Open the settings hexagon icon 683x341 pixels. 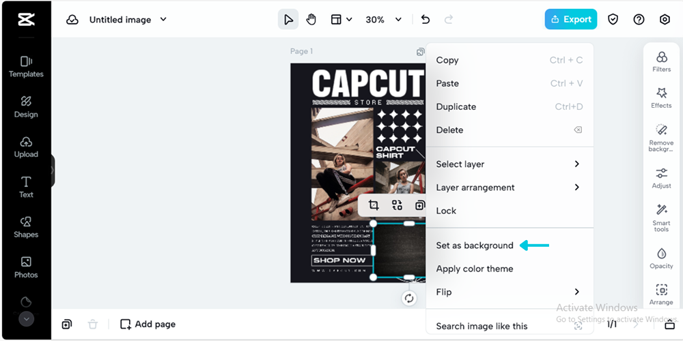point(665,20)
